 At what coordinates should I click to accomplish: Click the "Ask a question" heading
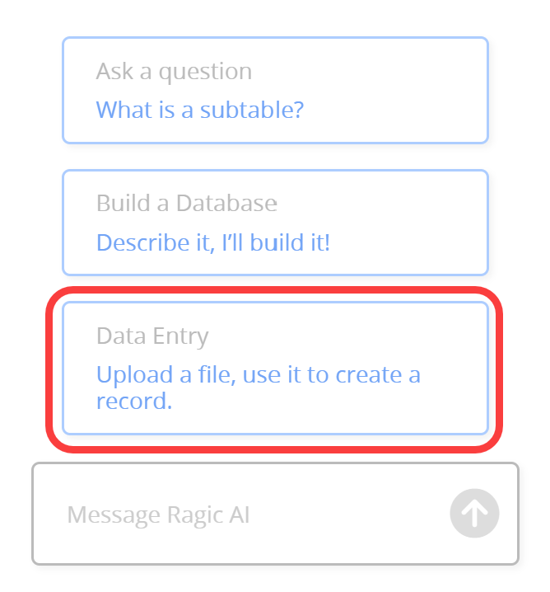pos(174,71)
